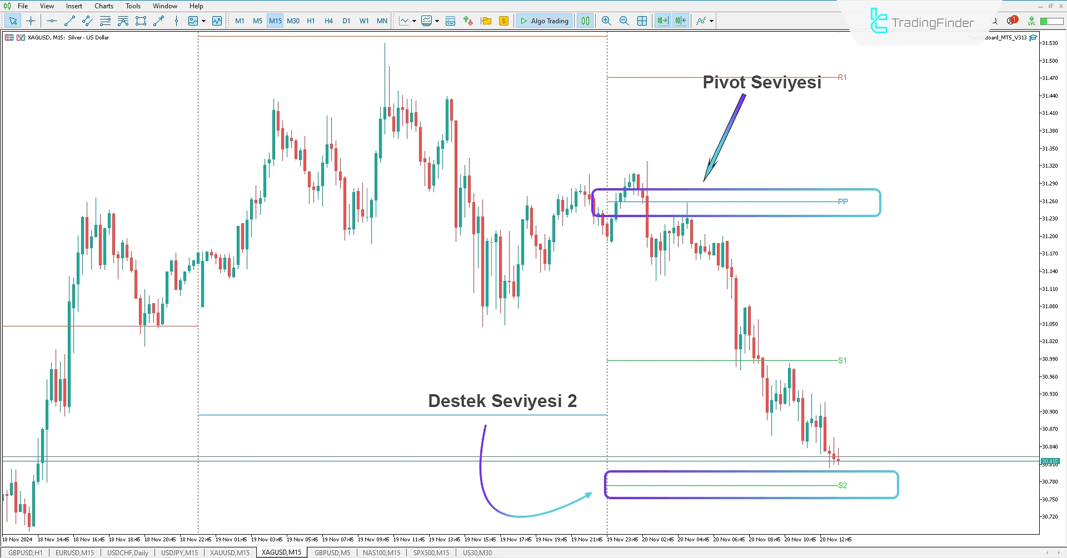Toggle chart auto-scroll to latest bar
1067x558 pixels.
point(662,21)
